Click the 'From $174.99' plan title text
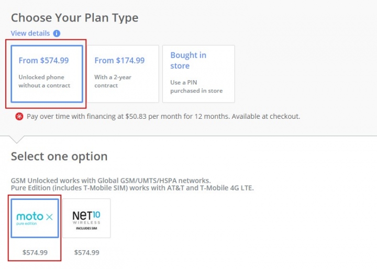377x269 pixels. (119, 60)
